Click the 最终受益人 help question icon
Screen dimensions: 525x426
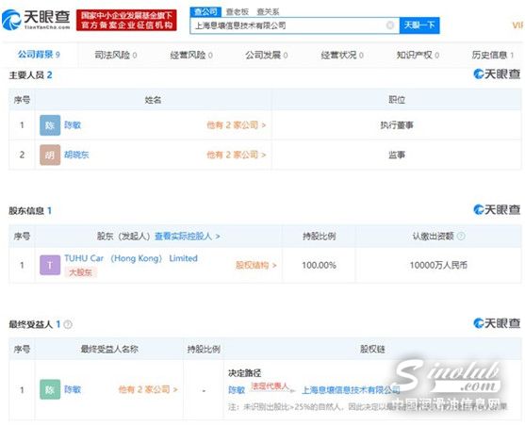(68, 324)
